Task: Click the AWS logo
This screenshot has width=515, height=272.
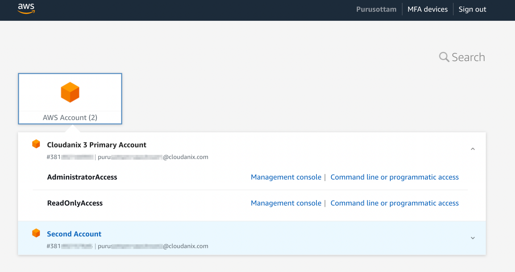Action: point(26,9)
